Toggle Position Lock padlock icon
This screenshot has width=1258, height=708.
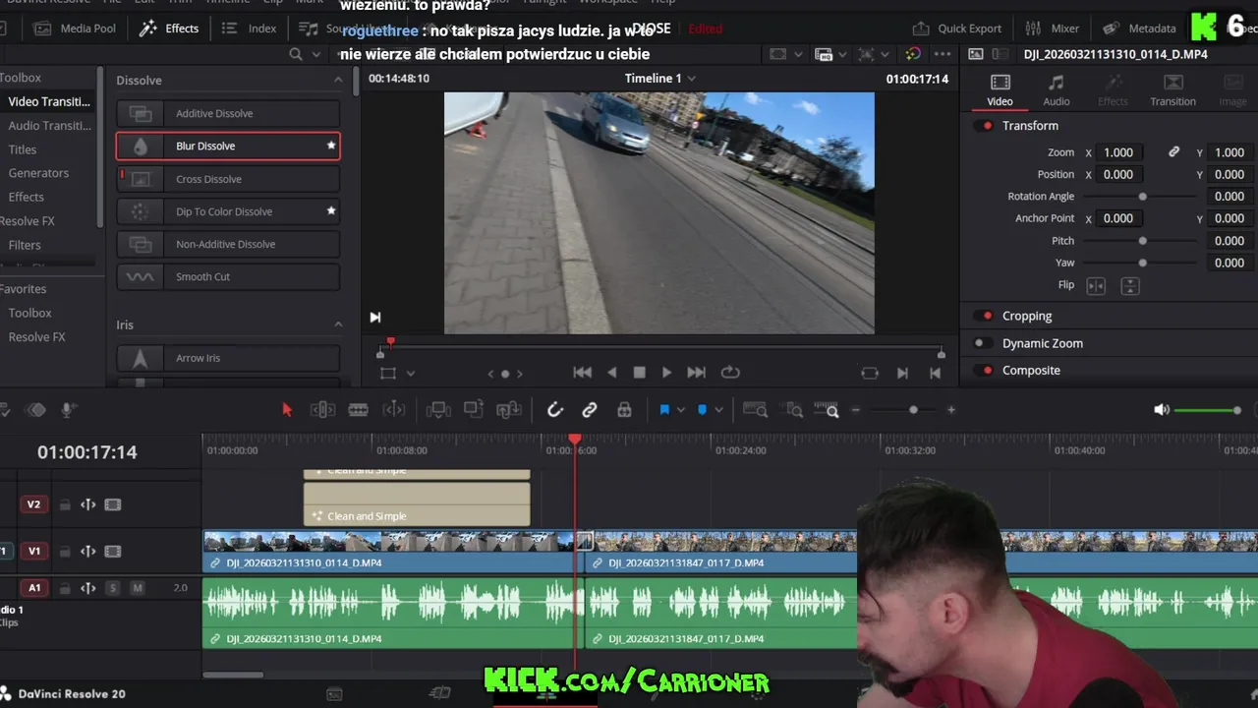tap(624, 410)
